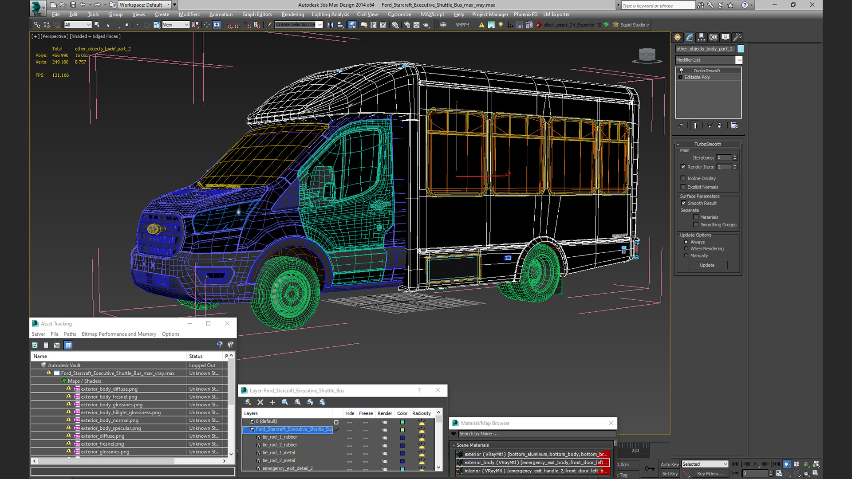Click the Redo arrow in the quick access toolbar

tap(97, 5)
